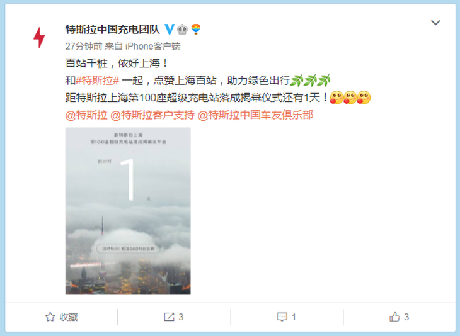This screenshot has width=460, height=336.
Task: Expand the post options chevron menu
Action: [435, 23]
